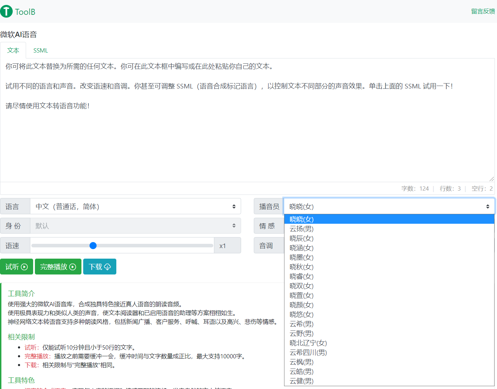Screen dimensions: 497x389
Task: Click the ToolB logo icon
Action: [x=6, y=11]
